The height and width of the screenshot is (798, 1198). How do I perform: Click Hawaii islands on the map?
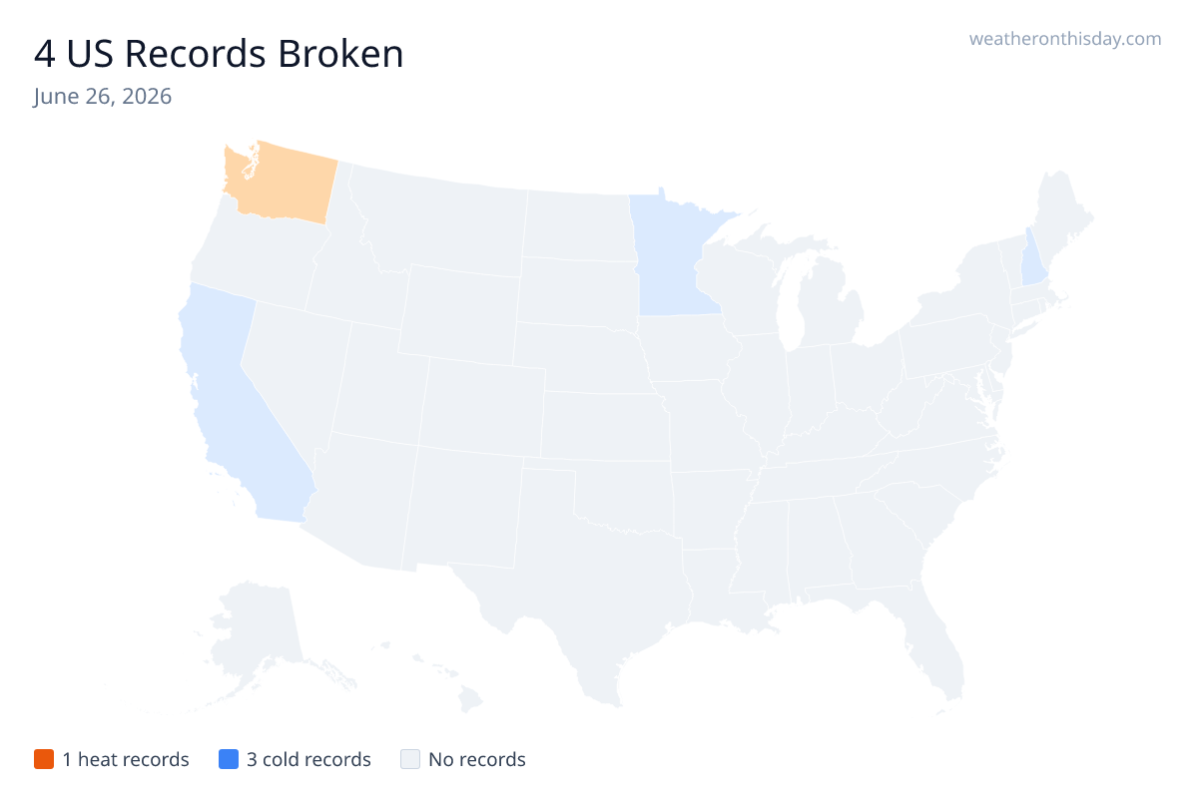click(439, 676)
